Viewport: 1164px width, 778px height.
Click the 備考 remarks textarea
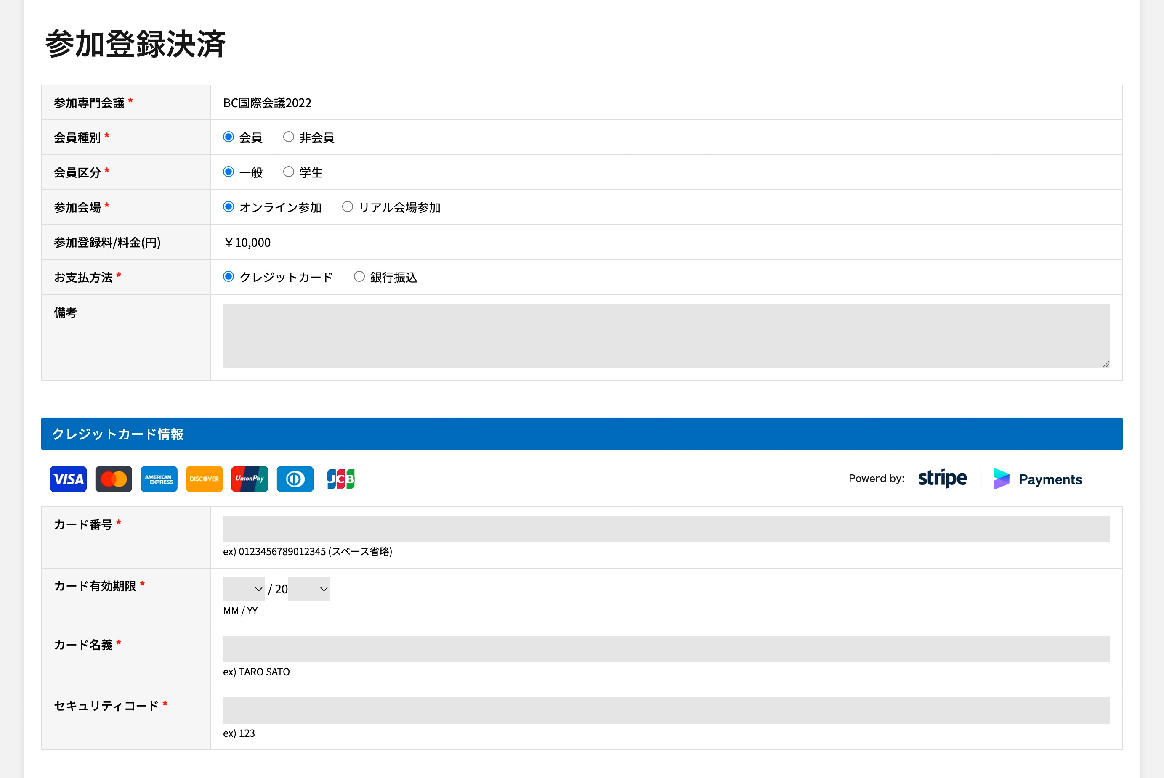666,336
